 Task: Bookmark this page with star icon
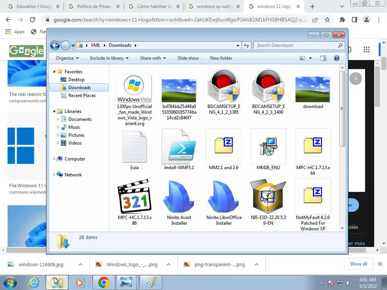[x=327, y=20]
